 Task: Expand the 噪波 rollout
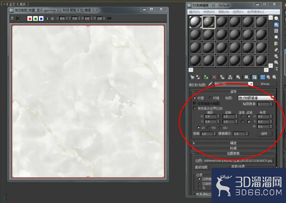coord(233,143)
